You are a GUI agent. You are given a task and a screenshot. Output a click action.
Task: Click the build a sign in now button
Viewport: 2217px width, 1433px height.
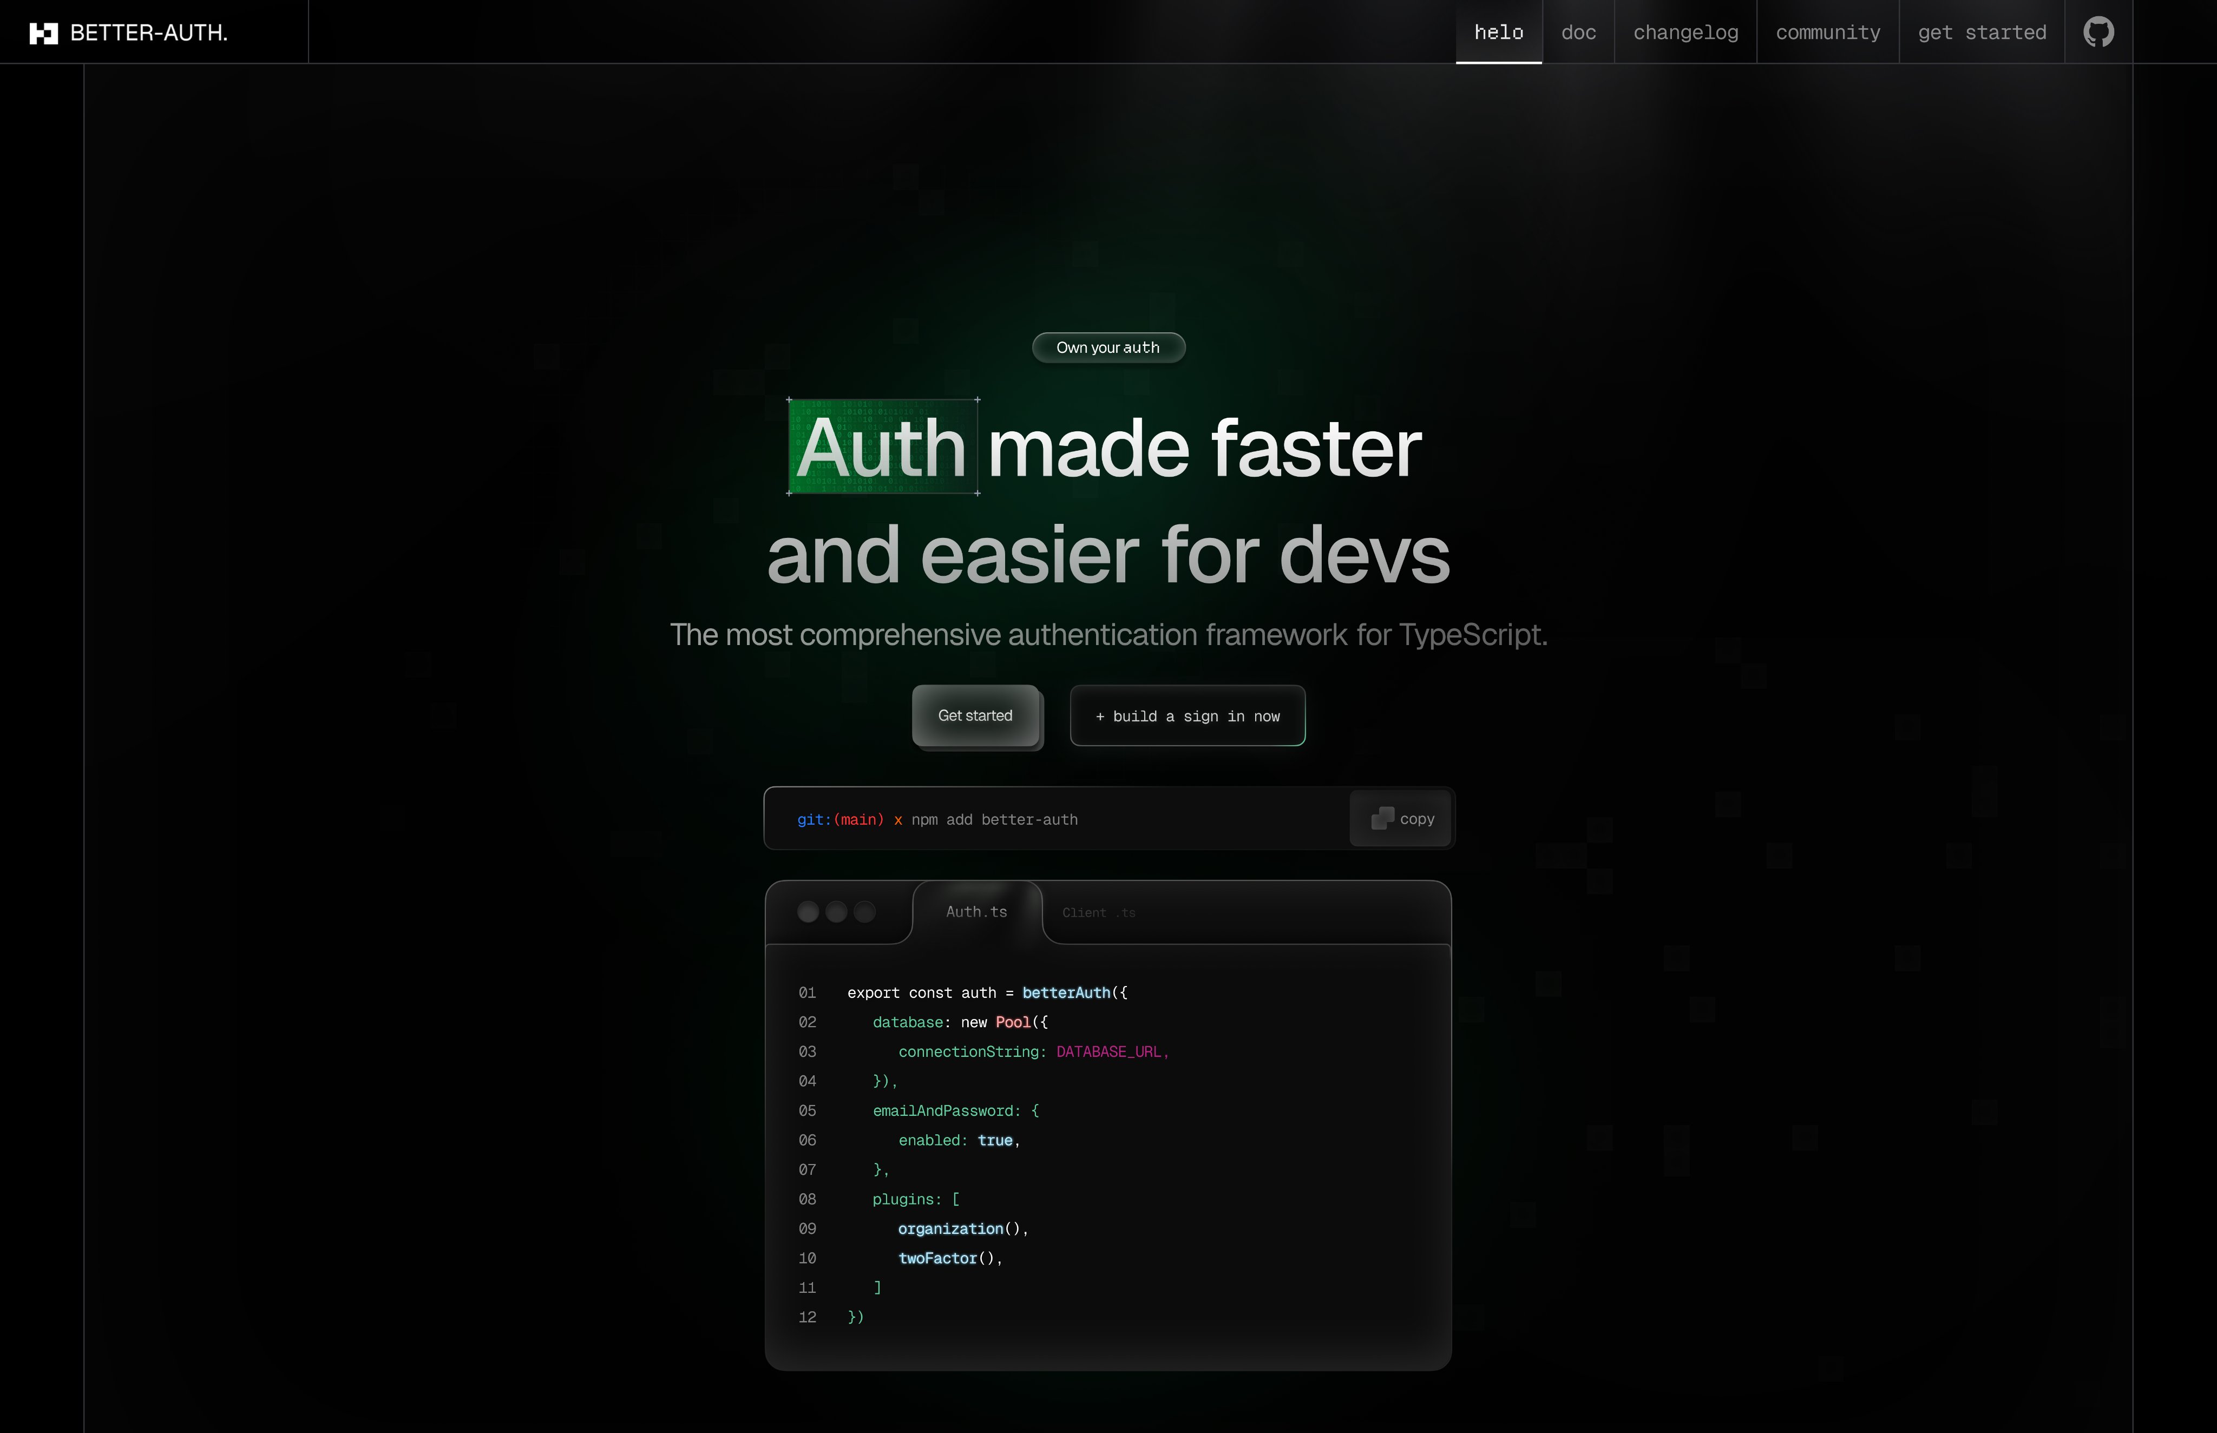[x=1188, y=715]
